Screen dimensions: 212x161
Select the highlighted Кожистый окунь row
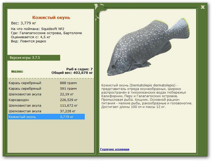(x=46, y=117)
